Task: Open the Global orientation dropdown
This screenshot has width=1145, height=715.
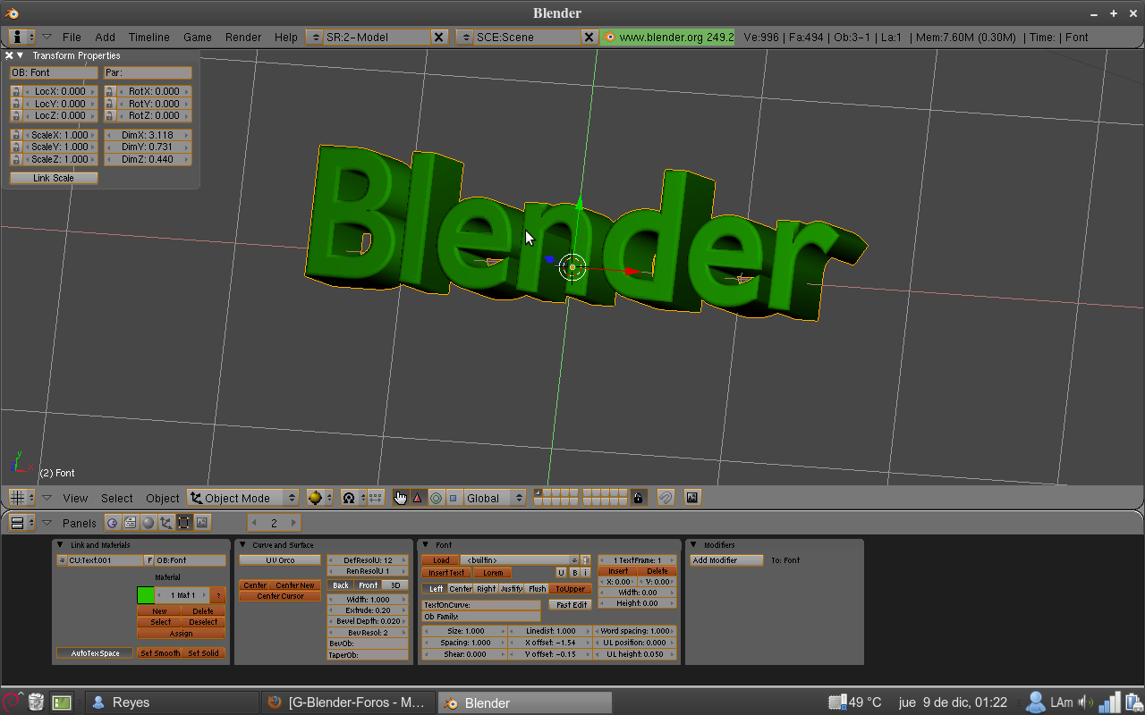Action: 495,498
